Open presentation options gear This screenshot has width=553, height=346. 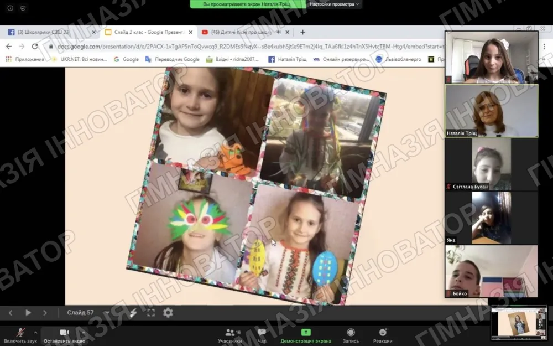(168, 313)
